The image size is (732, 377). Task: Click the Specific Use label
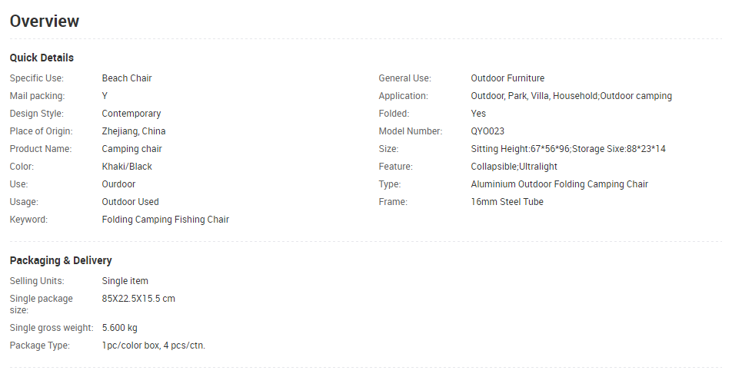(x=37, y=78)
